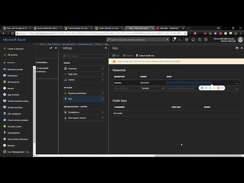Open the help question mark icon
Image resolution: width=244 pixels, height=183 pixels.
tap(200, 40)
